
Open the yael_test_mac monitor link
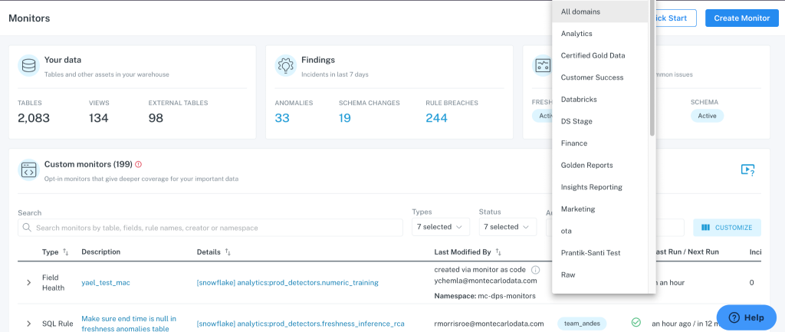[106, 283]
